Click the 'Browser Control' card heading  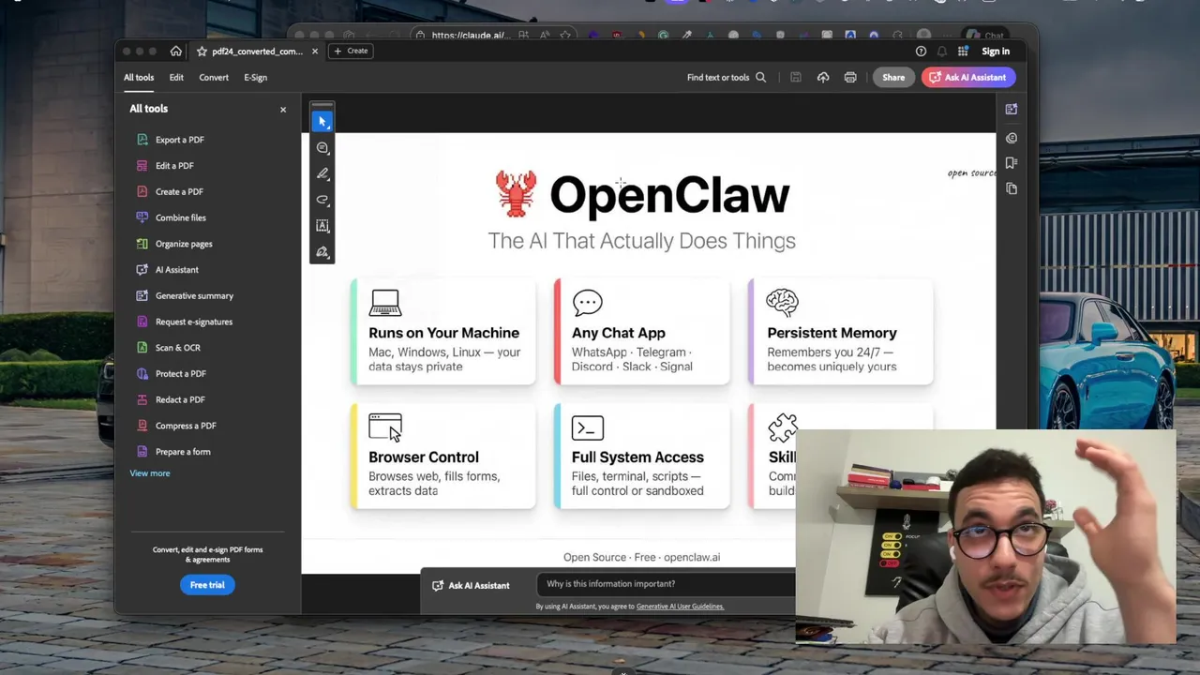(424, 457)
